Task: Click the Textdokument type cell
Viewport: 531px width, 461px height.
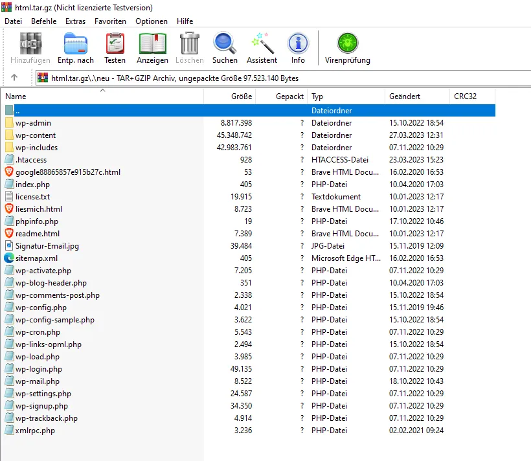Action: [x=336, y=196]
